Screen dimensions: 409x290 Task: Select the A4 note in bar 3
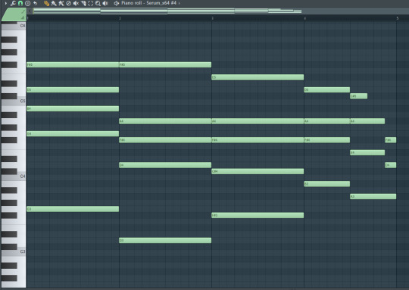click(x=258, y=121)
